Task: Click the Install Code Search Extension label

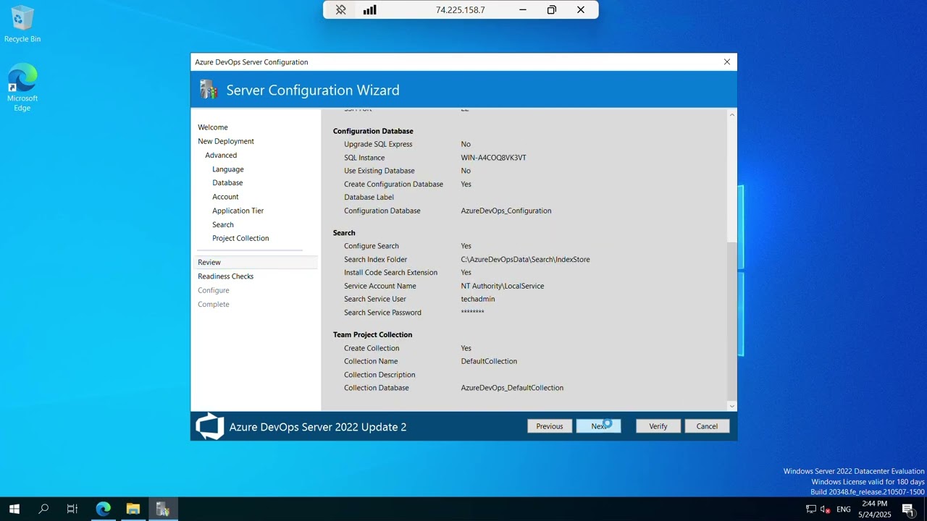Action: (390, 273)
